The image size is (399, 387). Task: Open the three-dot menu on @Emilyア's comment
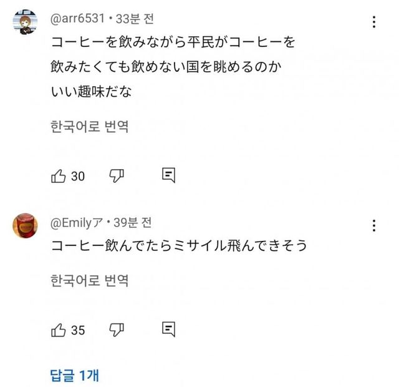[x=373, y=226]
